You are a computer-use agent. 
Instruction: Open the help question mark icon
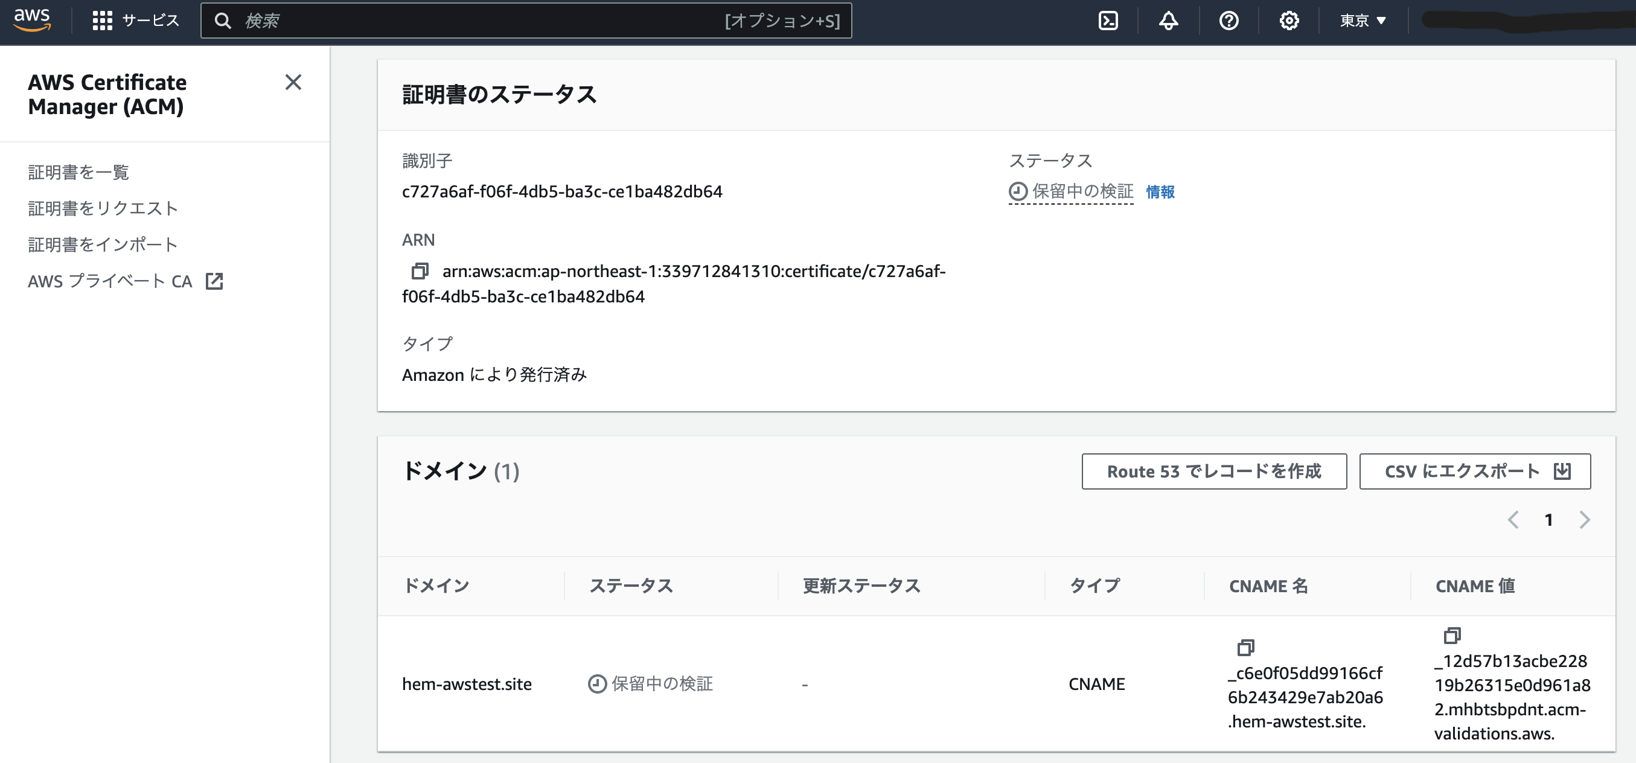1229,21
